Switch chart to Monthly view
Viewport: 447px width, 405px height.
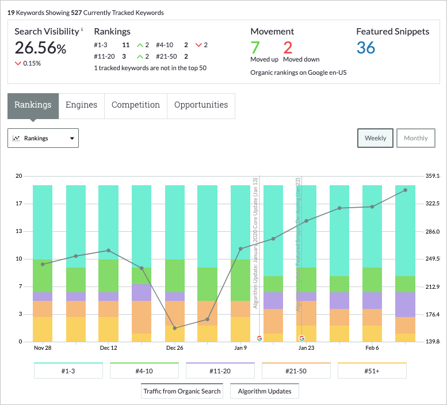tap(415, 138)
